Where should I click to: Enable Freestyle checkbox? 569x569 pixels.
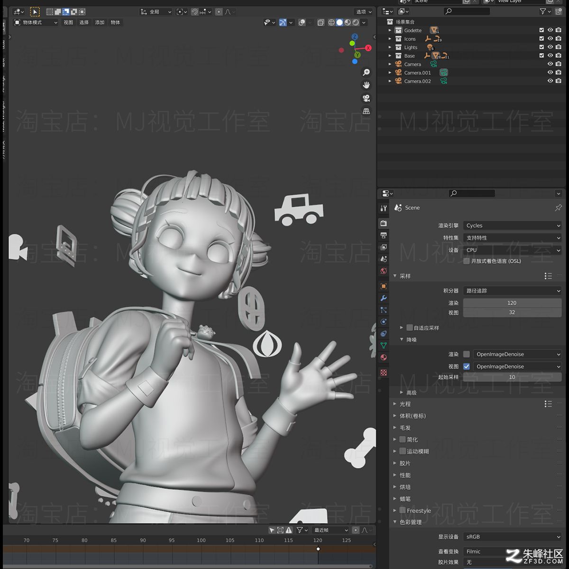[x=403, y=511]
